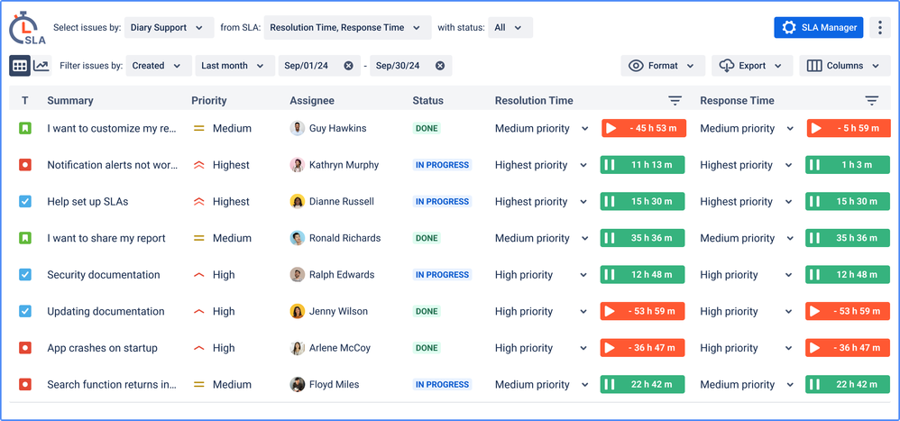Click Floyd Miles avatar
Image resolution: width=900 pixels, height=421 pixels.
(298, 385)
